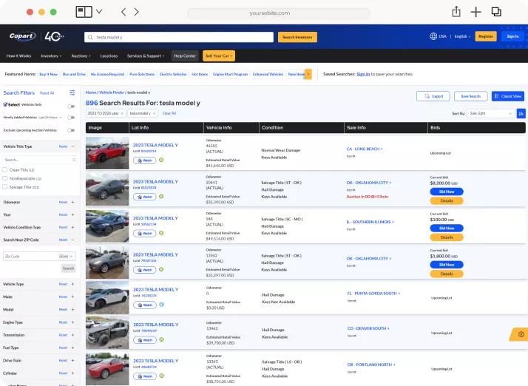
Task: Click Clear All filters link
Action: point(169,114)
